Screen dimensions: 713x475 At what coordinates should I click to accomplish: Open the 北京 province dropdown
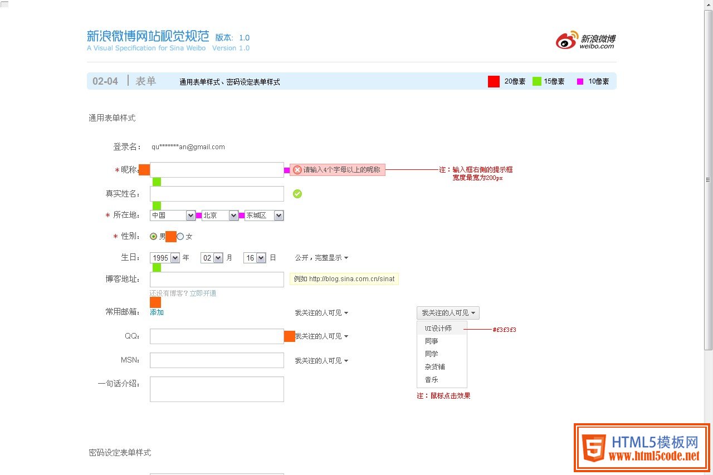click(220, 216)
